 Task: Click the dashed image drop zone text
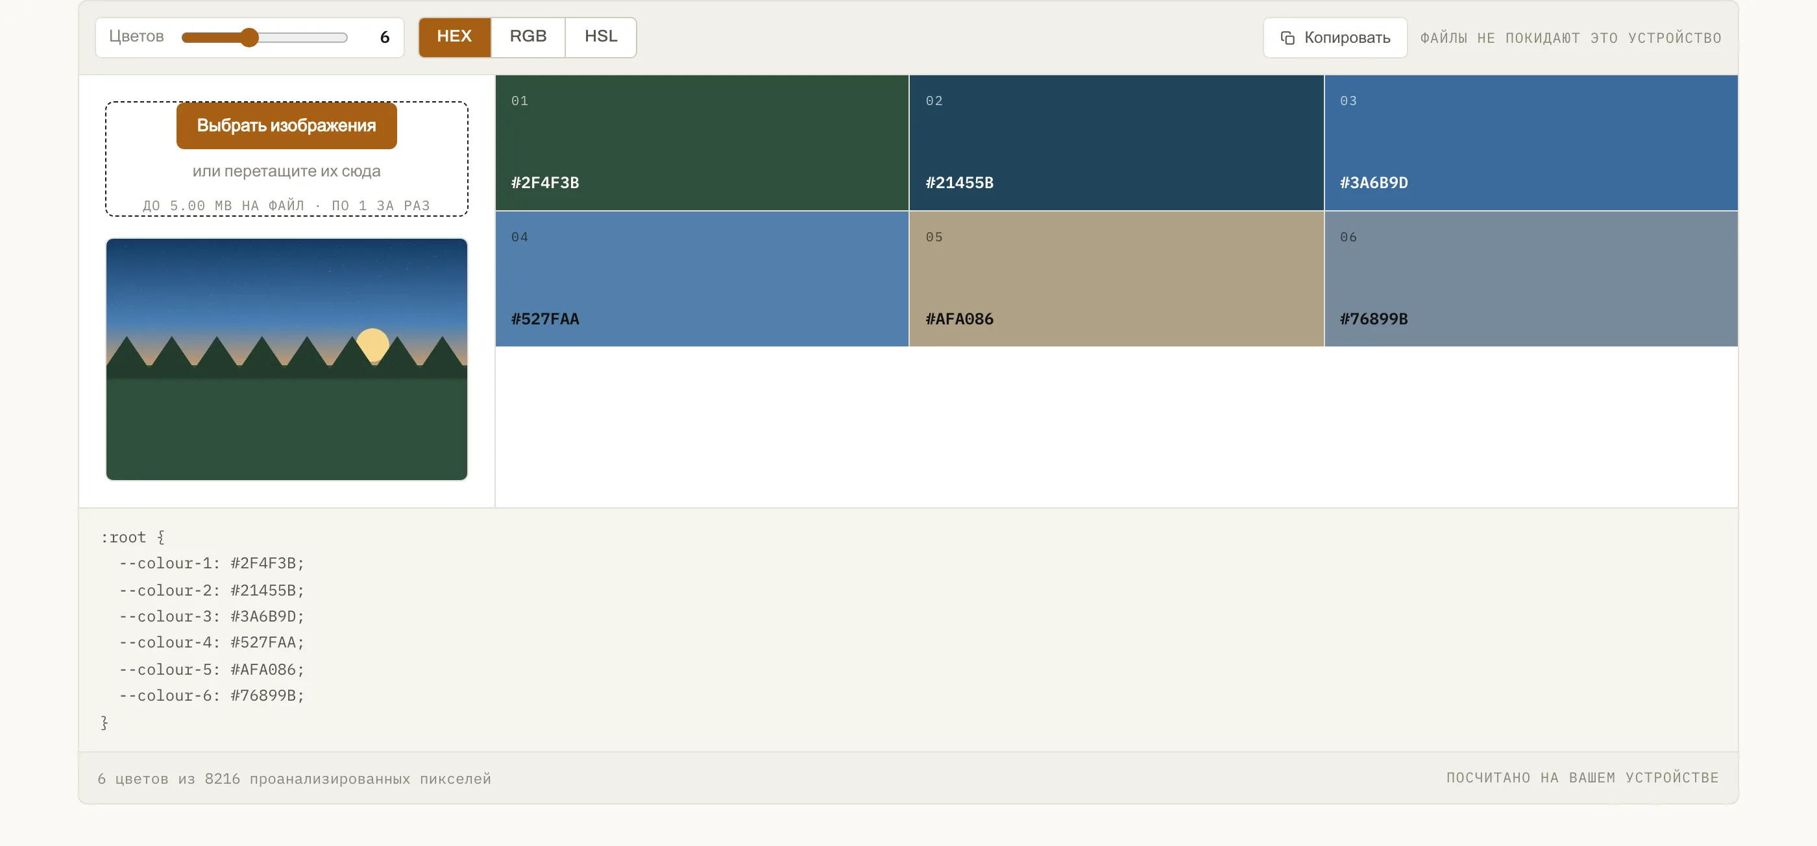pyautogui.click(x=286, y=171)
